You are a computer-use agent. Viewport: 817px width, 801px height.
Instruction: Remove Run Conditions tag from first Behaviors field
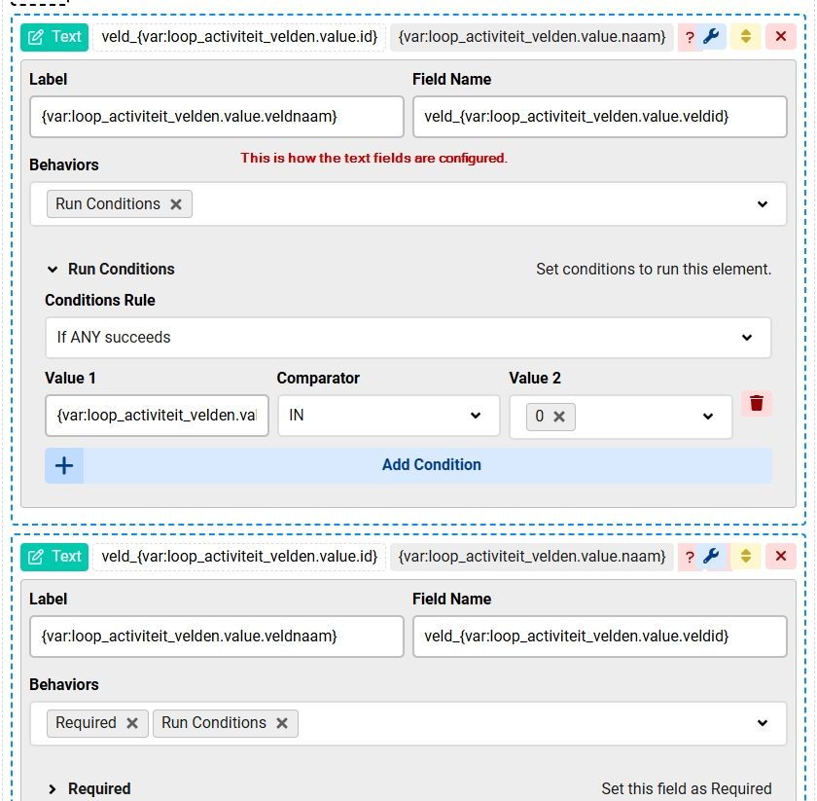[176, 204]
